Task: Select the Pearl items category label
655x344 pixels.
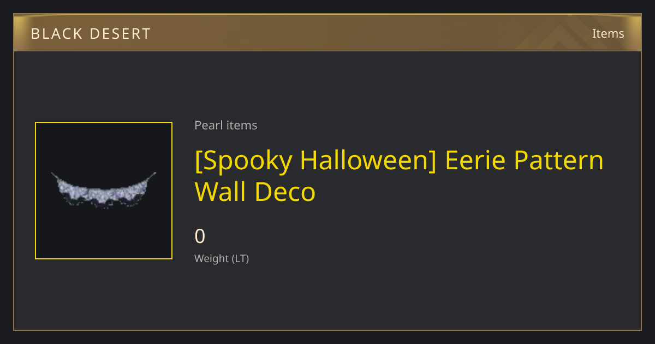Action: click(226, 125)
